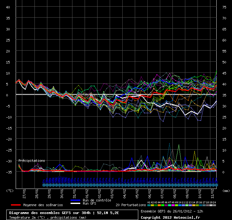Image resolution: width=232 pixels, height=220 pixels.
Task: Click the perturbation 10 blue color swatch
Action: tap(180, 205)
